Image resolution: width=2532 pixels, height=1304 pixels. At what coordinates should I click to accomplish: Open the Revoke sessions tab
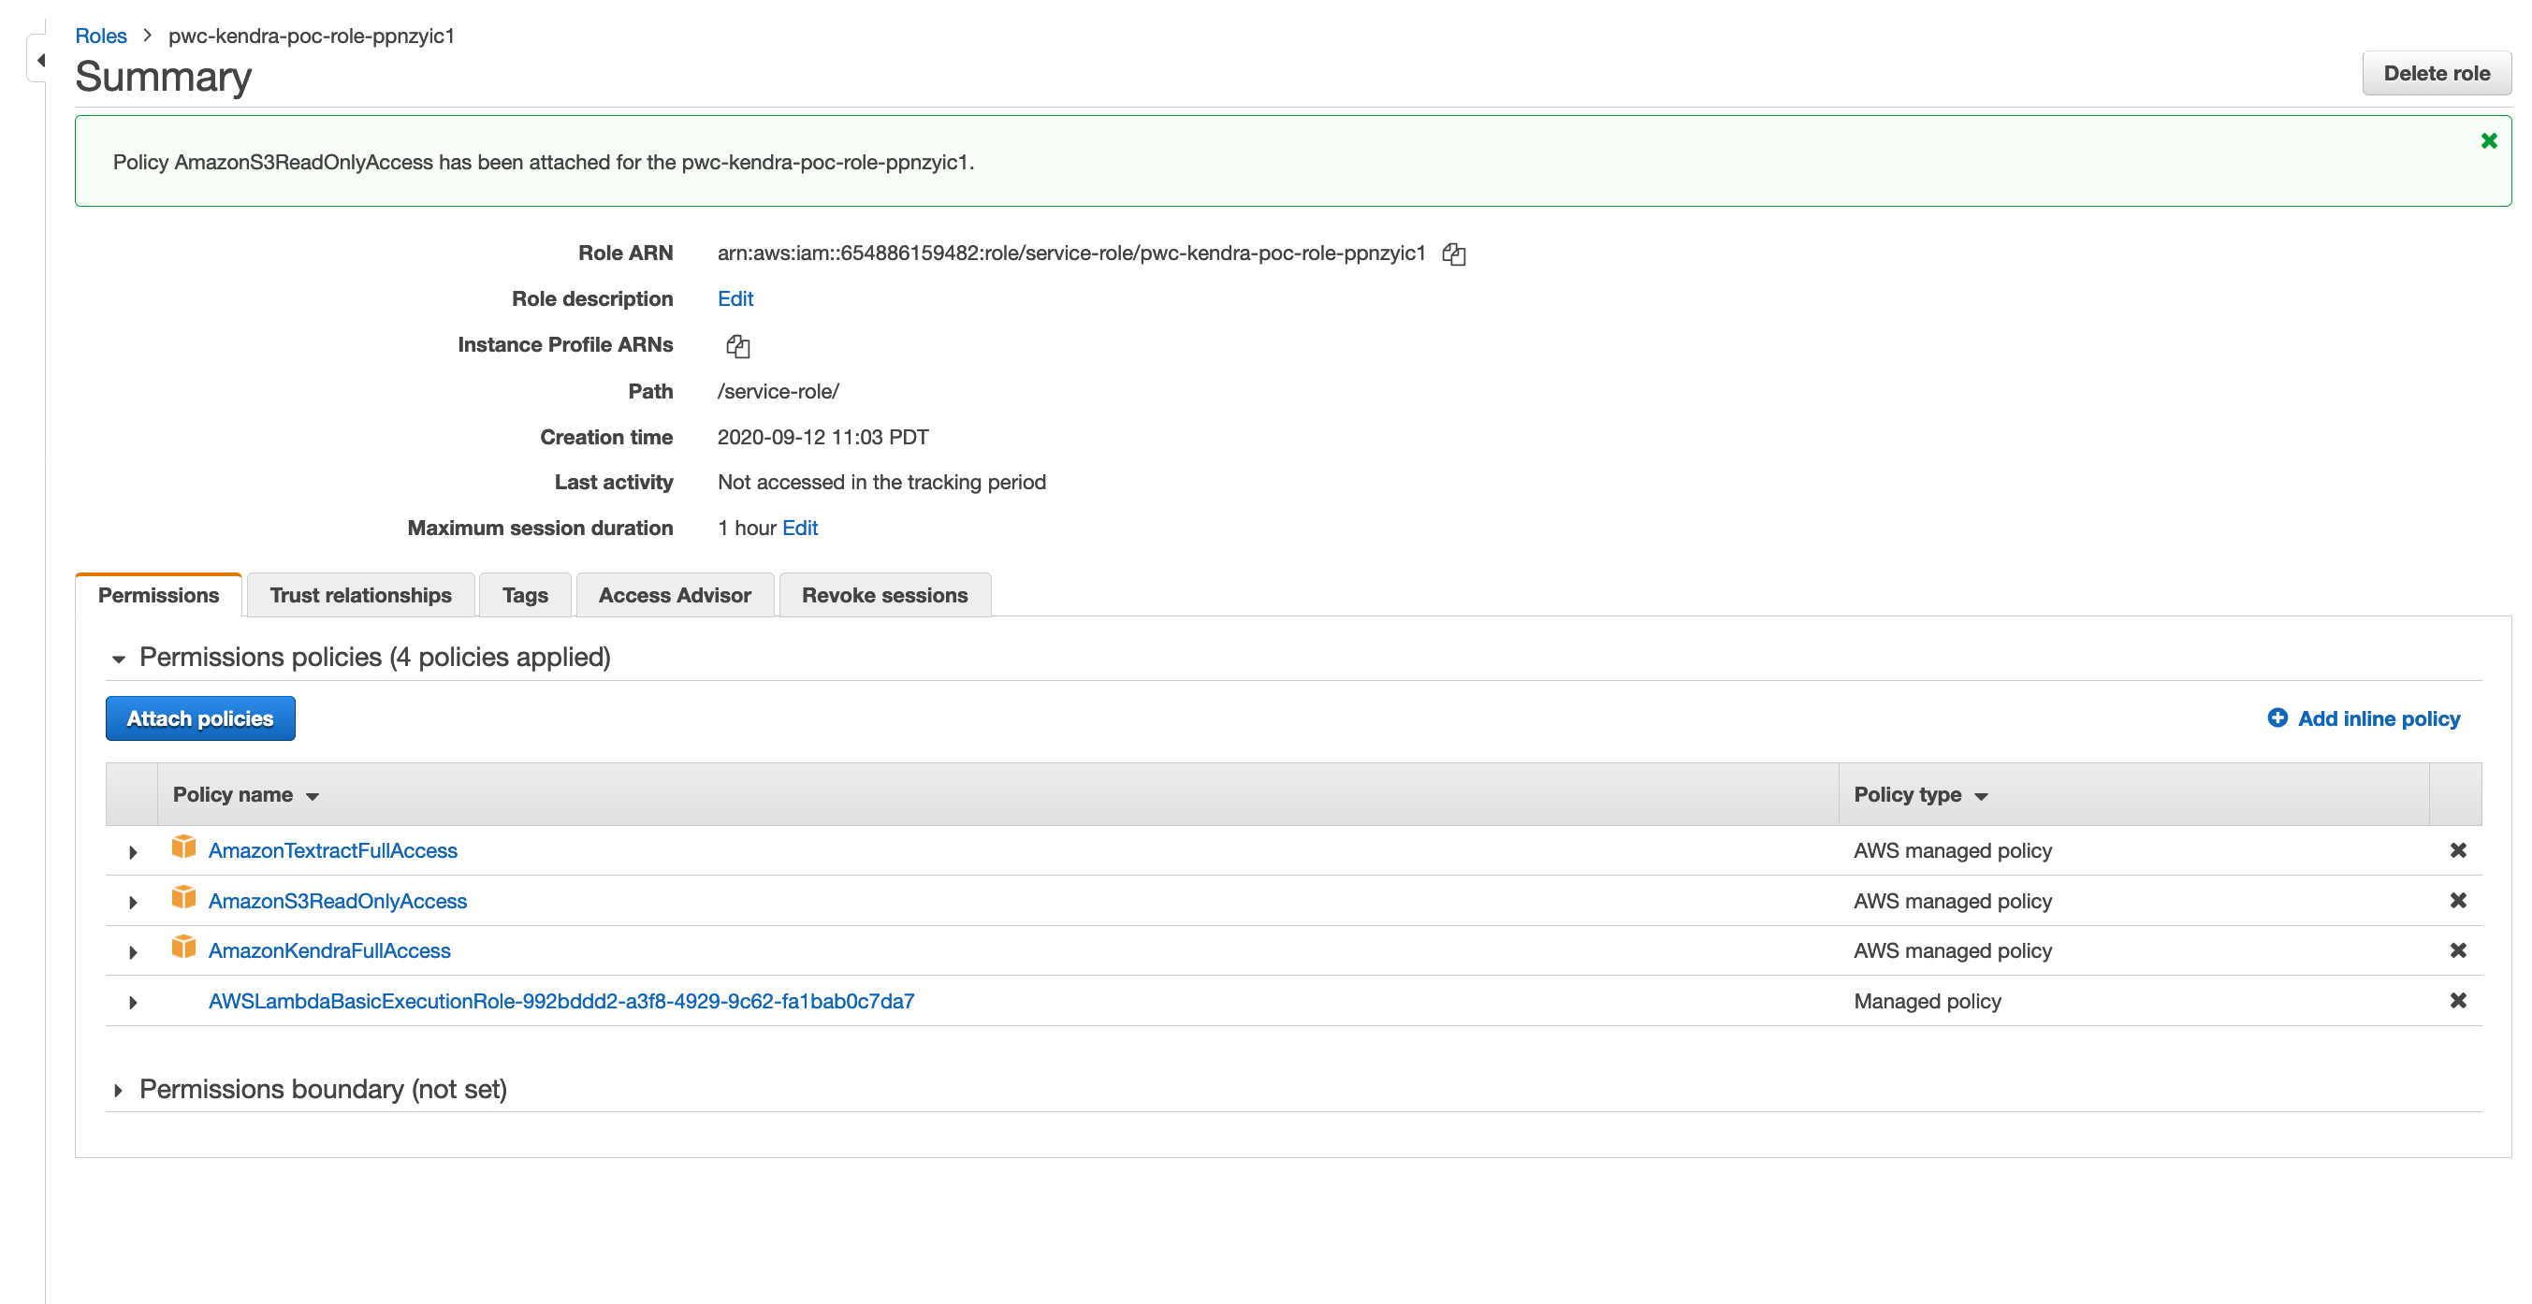tap(884, 596)
